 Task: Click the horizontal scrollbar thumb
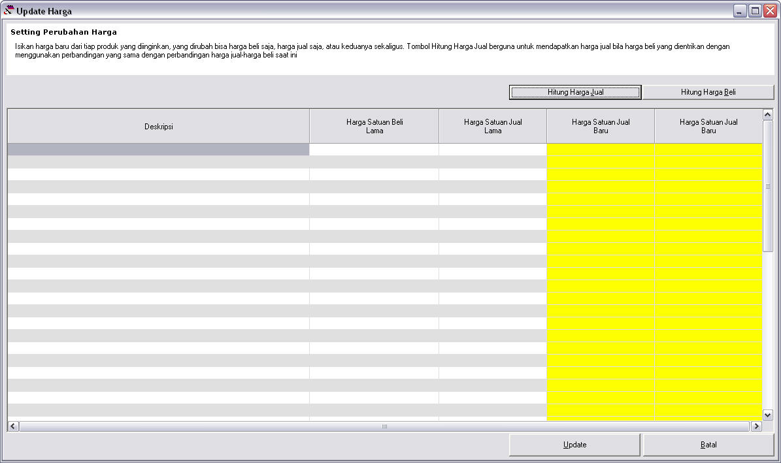(384, 426)
